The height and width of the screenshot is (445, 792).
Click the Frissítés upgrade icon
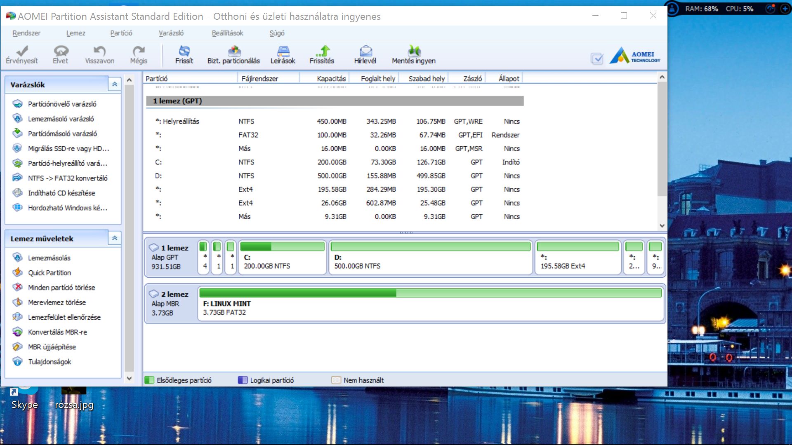point(322,55)
